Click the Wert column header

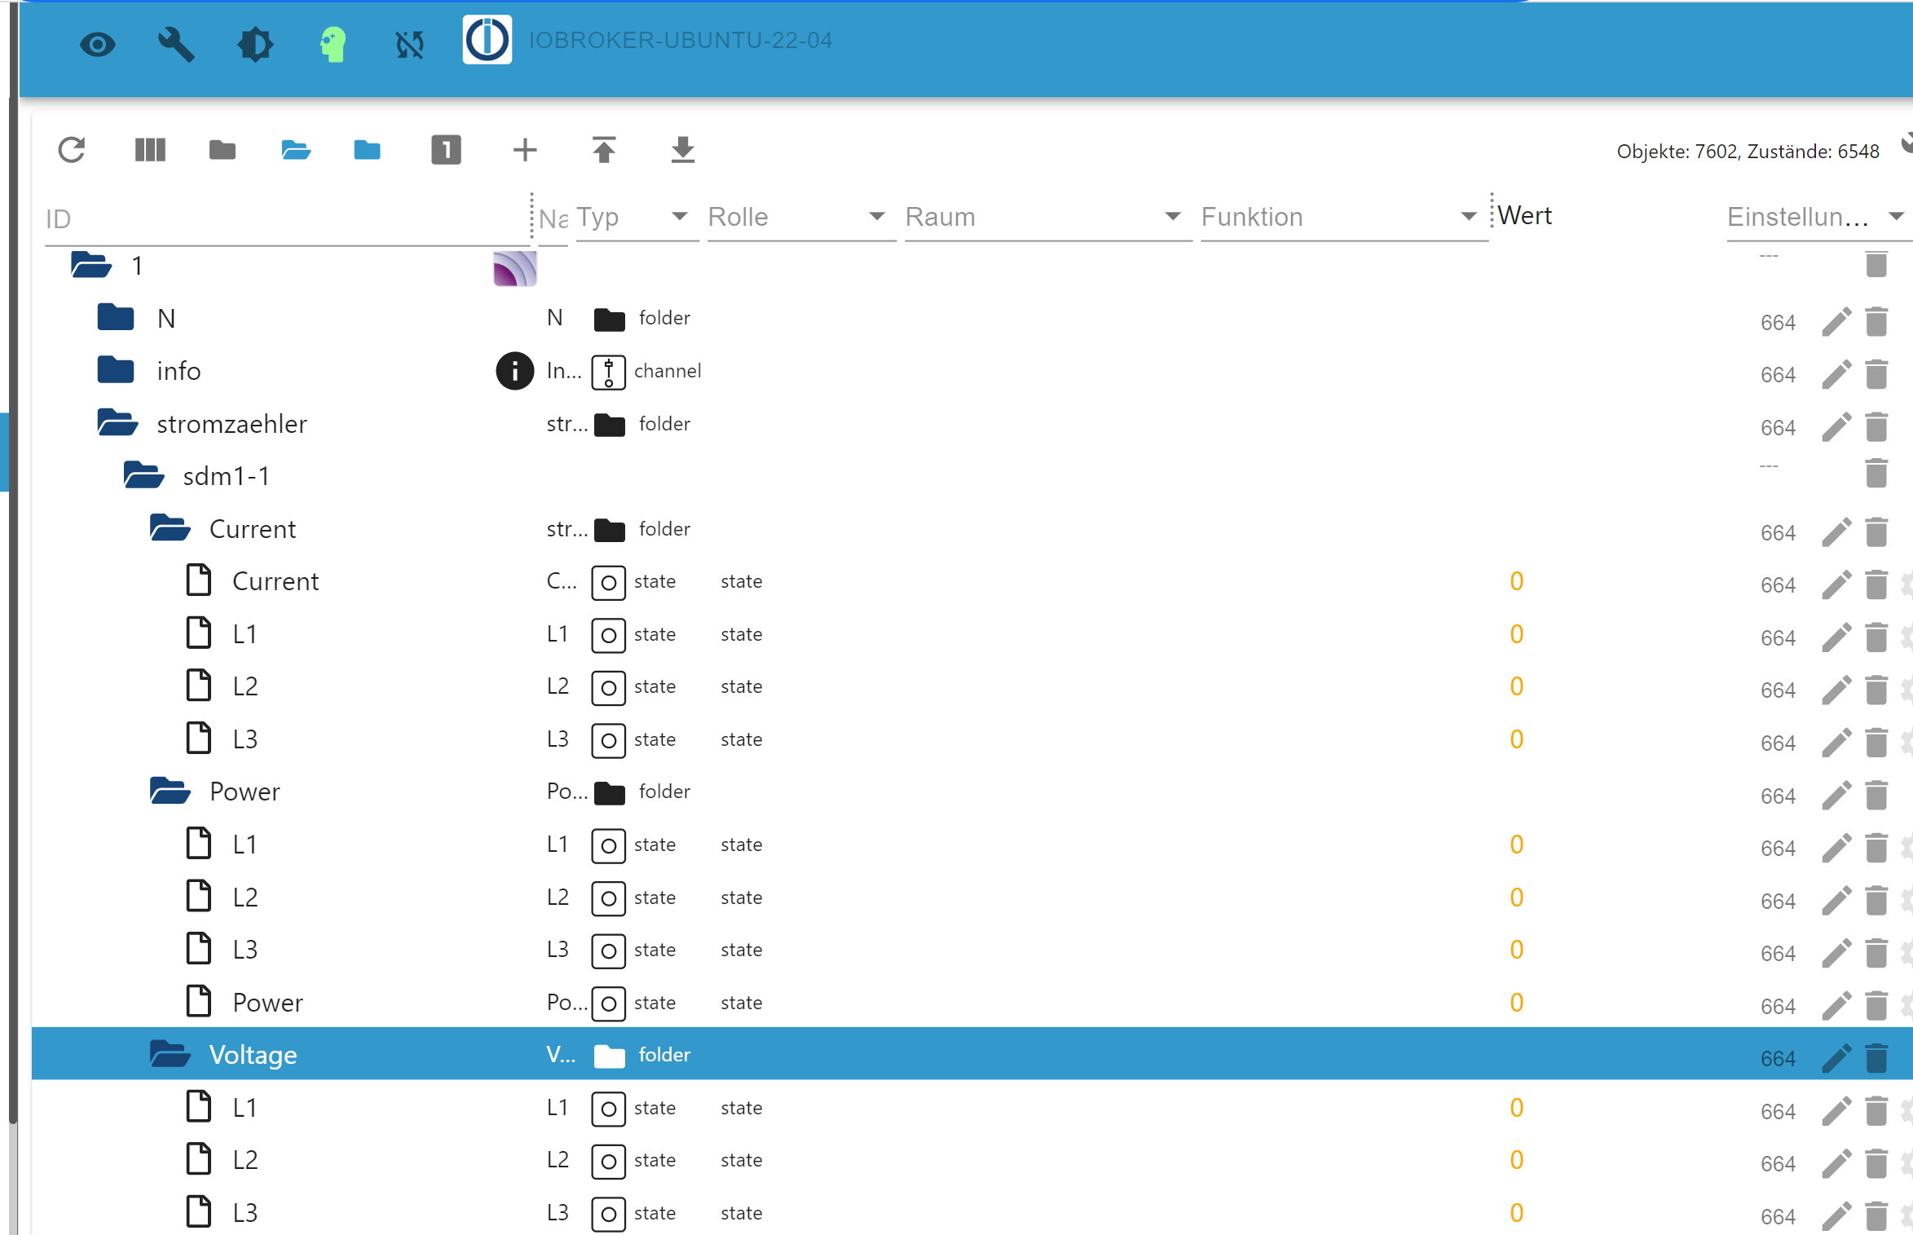click(1524, 216)
